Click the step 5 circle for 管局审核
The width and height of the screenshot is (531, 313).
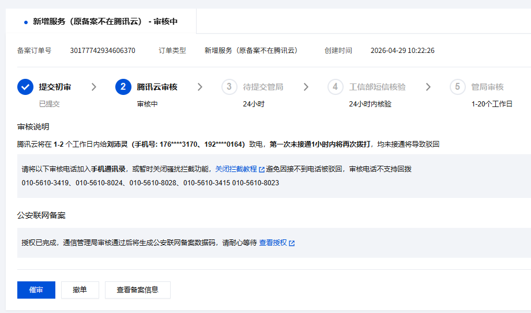click(458, 87)
